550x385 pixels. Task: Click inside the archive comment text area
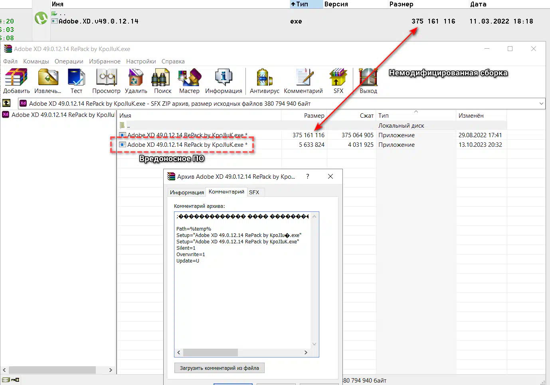243,280
